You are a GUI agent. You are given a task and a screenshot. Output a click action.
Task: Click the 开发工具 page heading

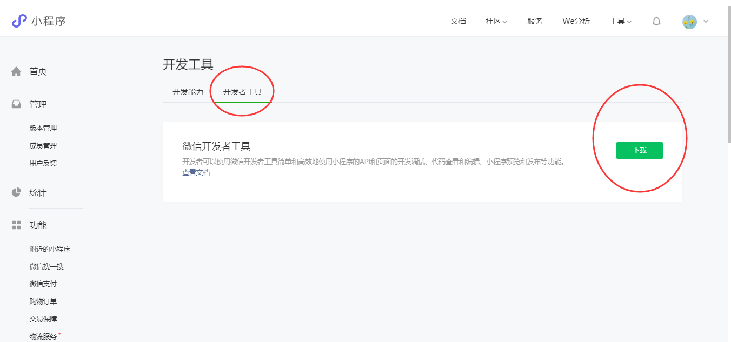pyautogui.click(x=188, y=64)
